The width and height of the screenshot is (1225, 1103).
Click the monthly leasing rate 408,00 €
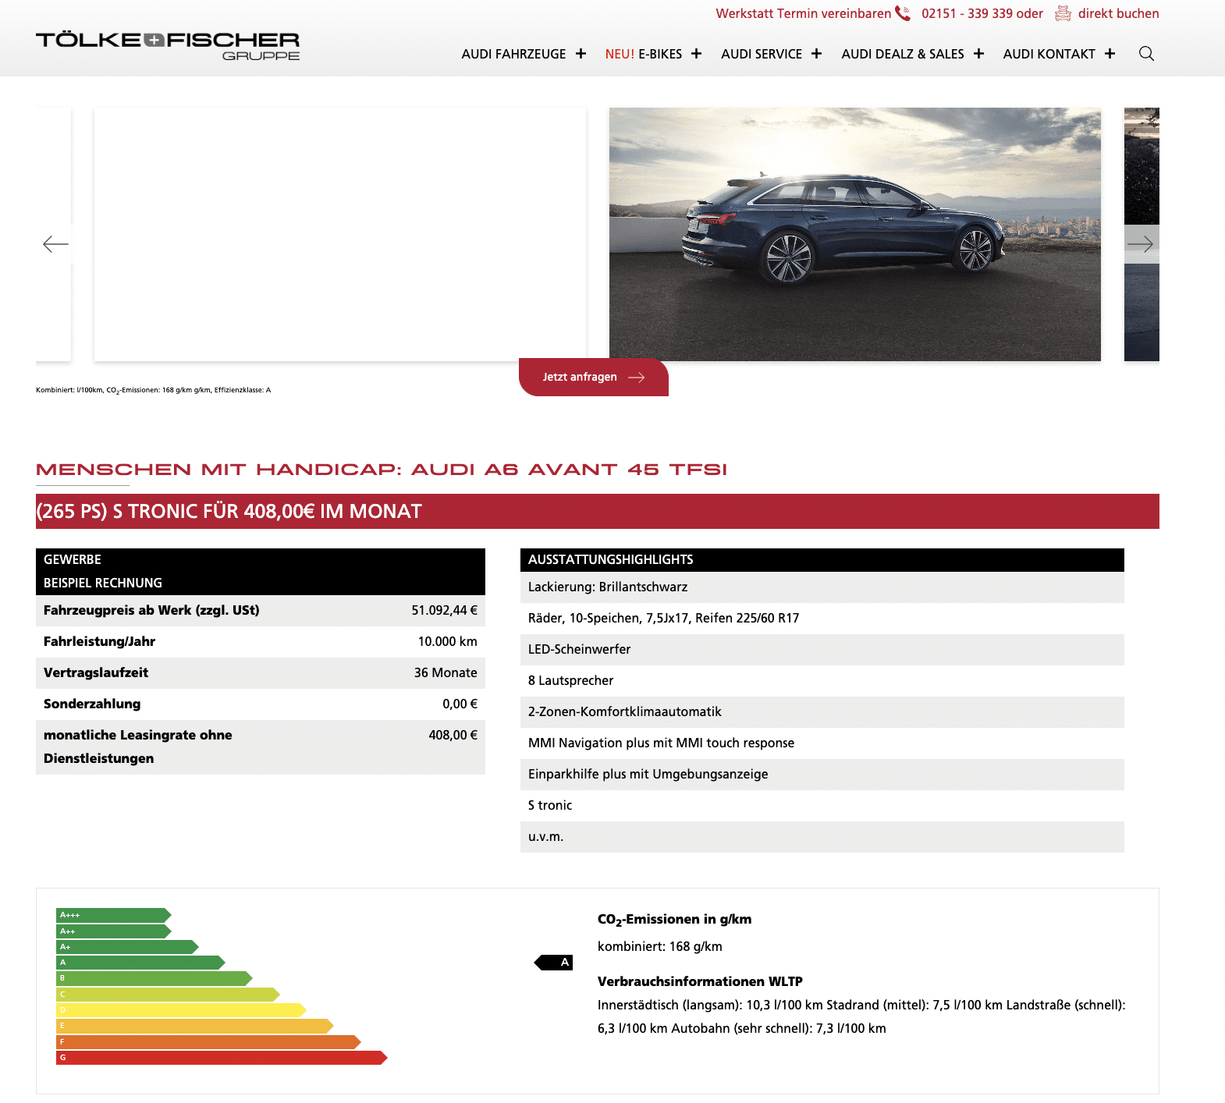(453, 735)
